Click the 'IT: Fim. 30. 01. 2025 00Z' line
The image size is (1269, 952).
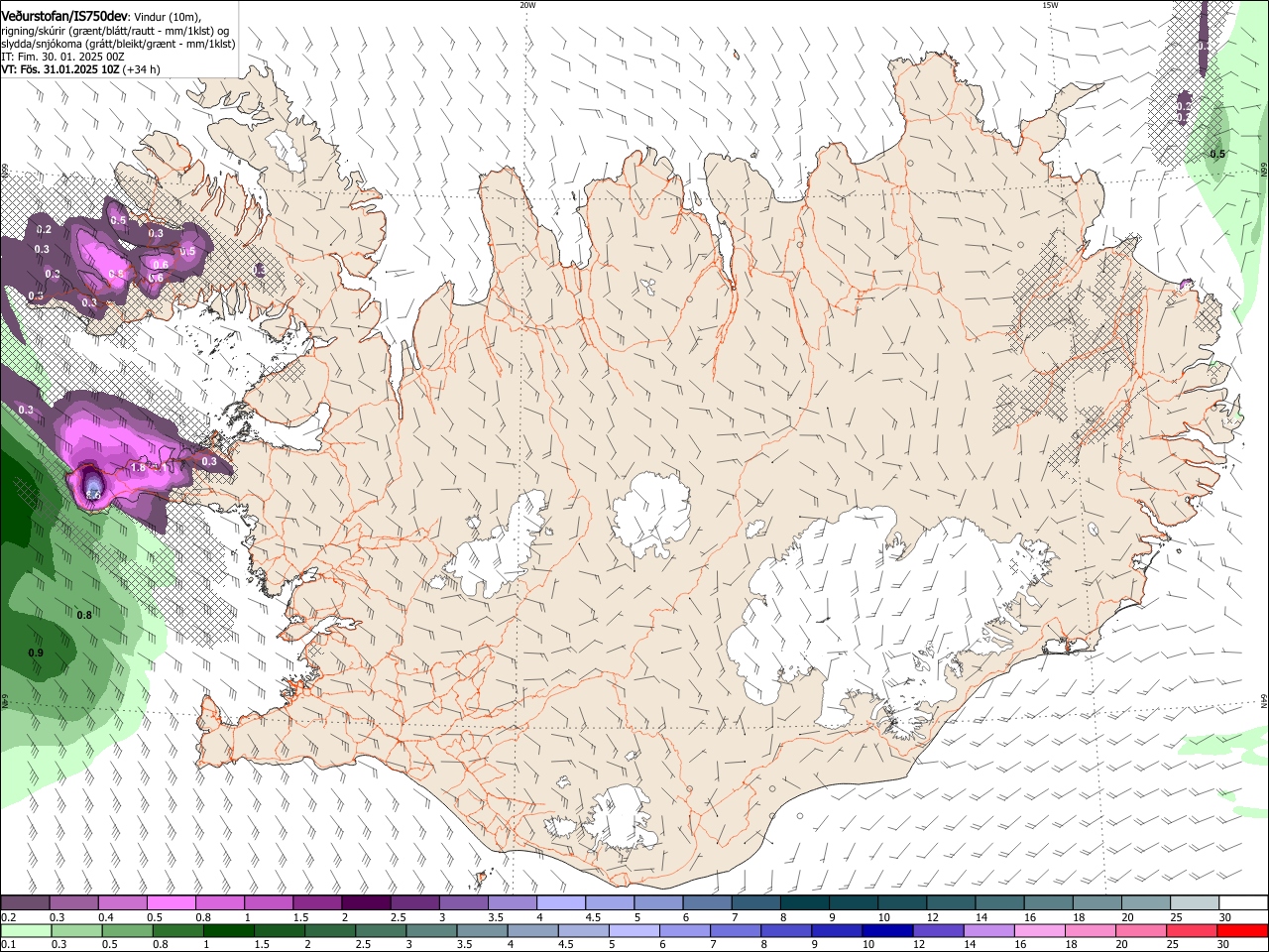pyautogui.click(x=60, y=58)
